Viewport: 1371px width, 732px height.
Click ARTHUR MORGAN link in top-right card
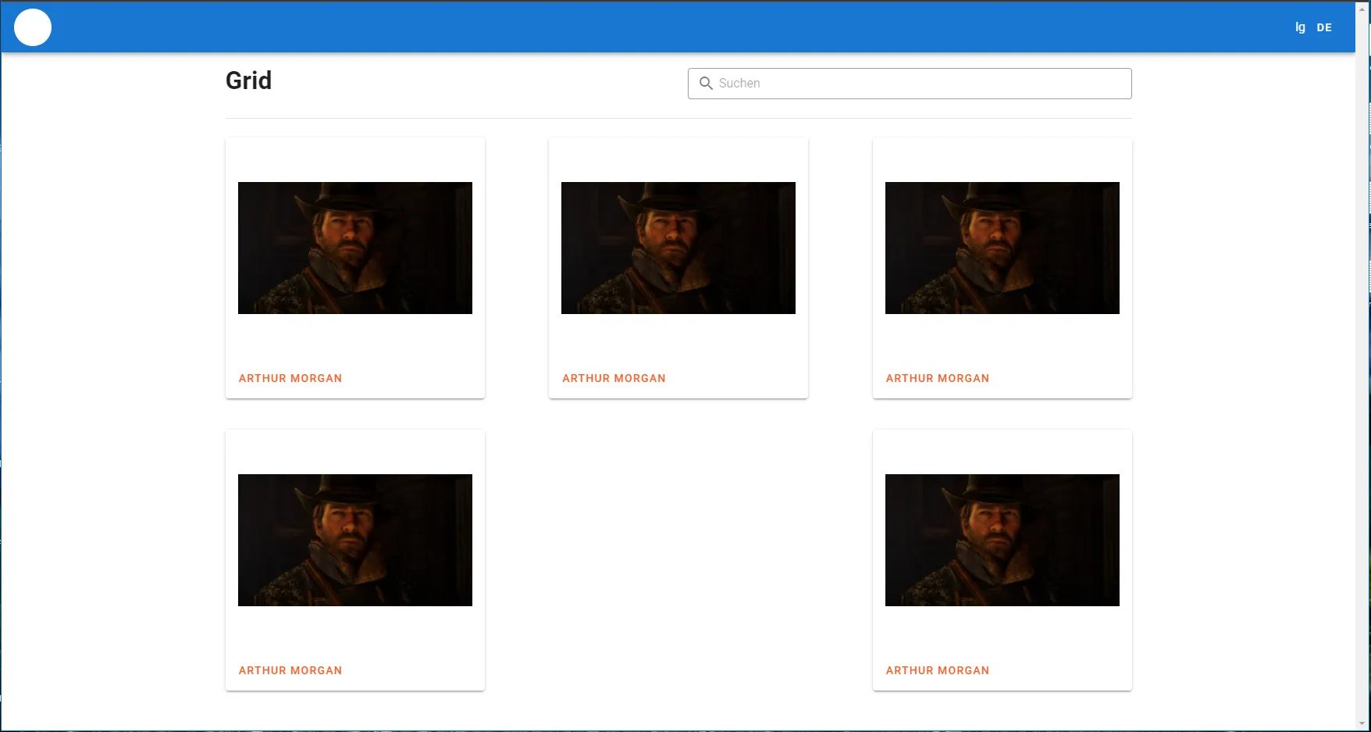pos(938,378)
